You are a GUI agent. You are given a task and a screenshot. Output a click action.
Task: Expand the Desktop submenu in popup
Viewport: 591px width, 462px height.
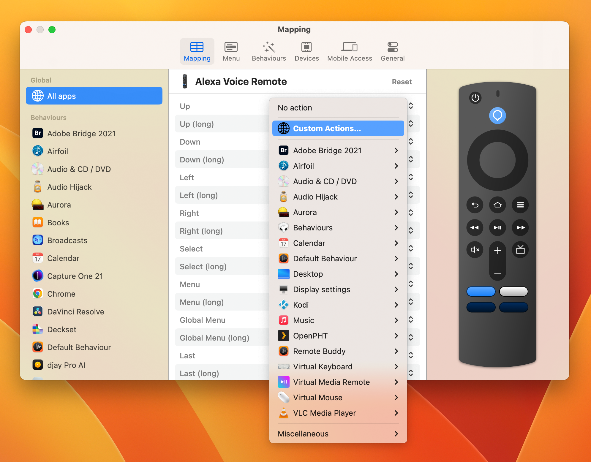(x=338, y=274)
